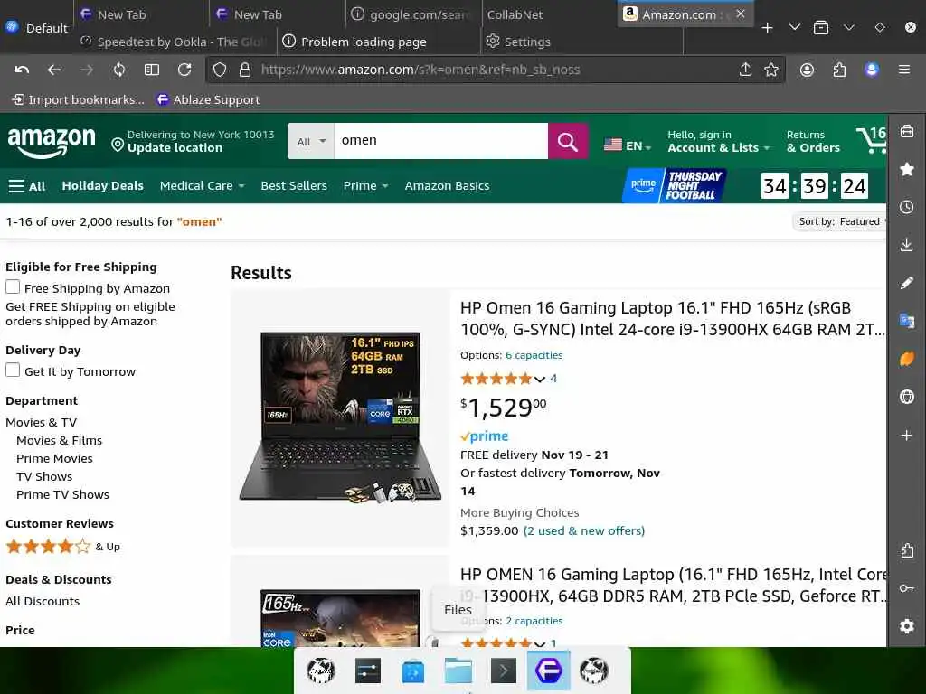
Task: Open the shield tracking protection icon
Action: (220, 70)
